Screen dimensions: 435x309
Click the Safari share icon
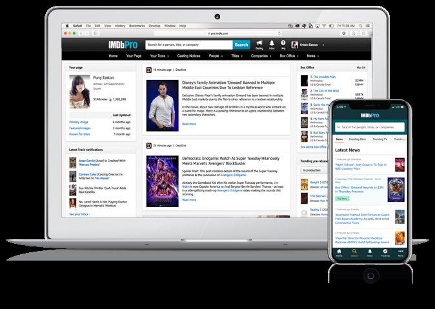(354, 34)
